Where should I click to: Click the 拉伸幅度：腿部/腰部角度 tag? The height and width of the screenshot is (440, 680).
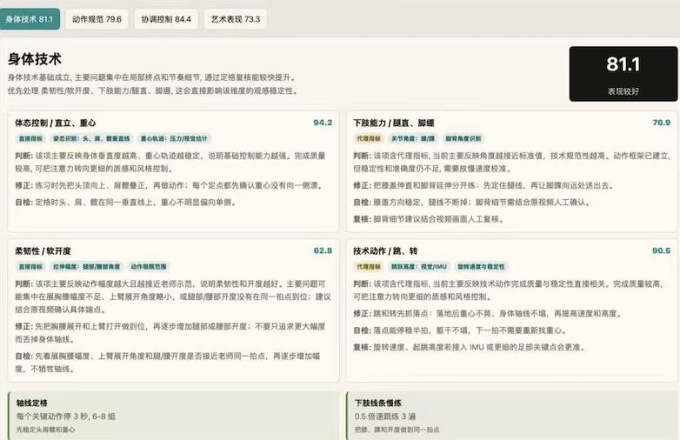87,267
